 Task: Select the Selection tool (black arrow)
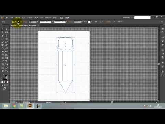pyautogui.click(x=2, y=29)
